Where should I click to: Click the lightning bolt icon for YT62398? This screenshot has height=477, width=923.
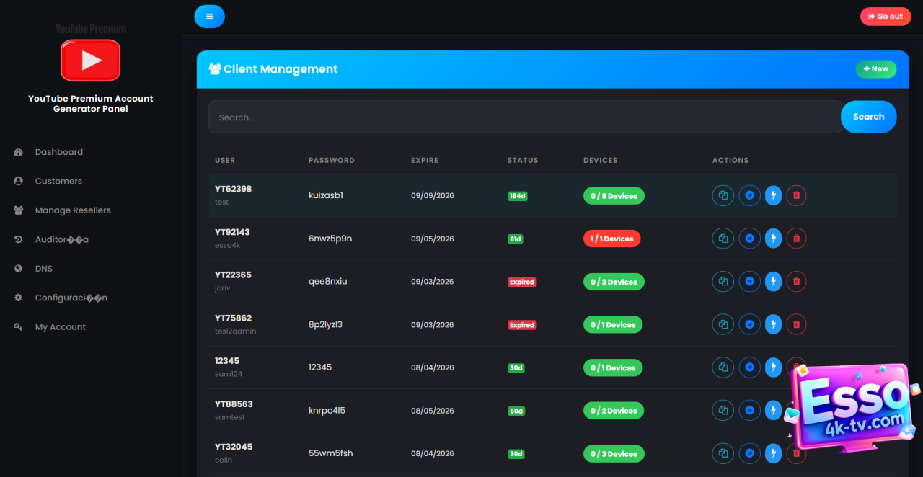[773, 195]
